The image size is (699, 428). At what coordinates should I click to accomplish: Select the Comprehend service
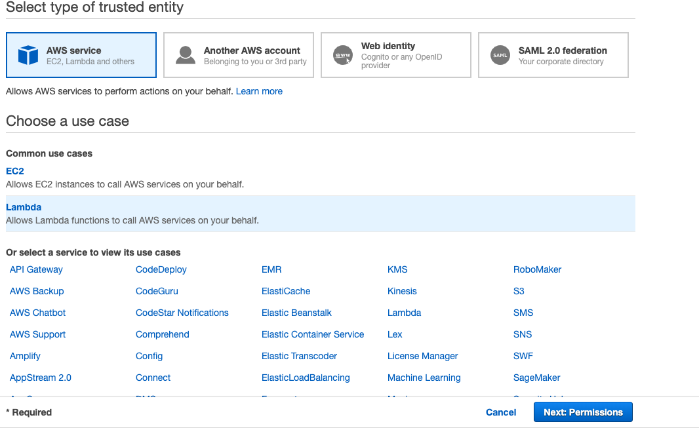coord(162,334)
